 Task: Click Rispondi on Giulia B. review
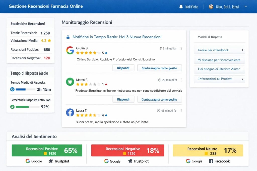coord(123,68)
